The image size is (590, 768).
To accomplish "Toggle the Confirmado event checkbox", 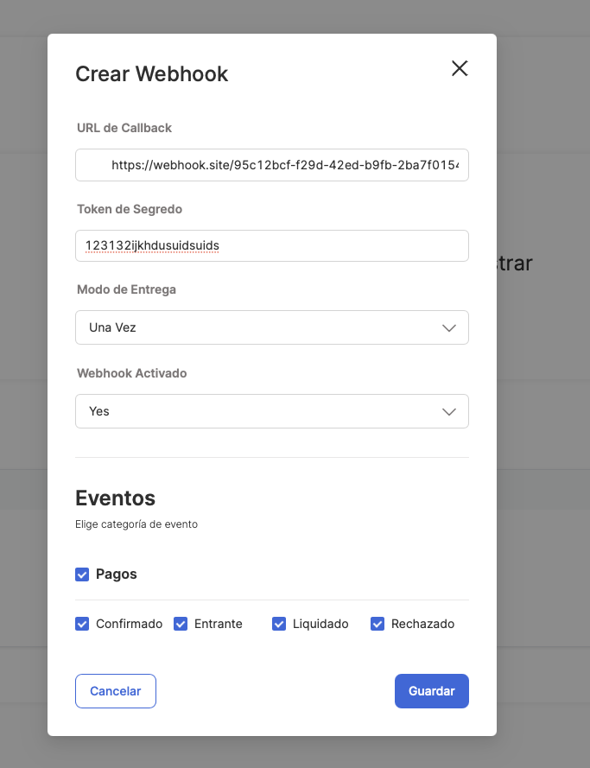I will 82,624.
